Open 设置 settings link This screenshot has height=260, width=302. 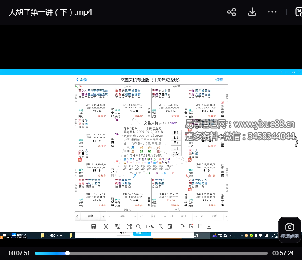pos(219,80)
